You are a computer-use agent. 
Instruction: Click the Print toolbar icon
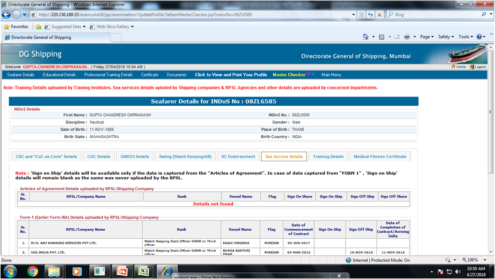407,37
